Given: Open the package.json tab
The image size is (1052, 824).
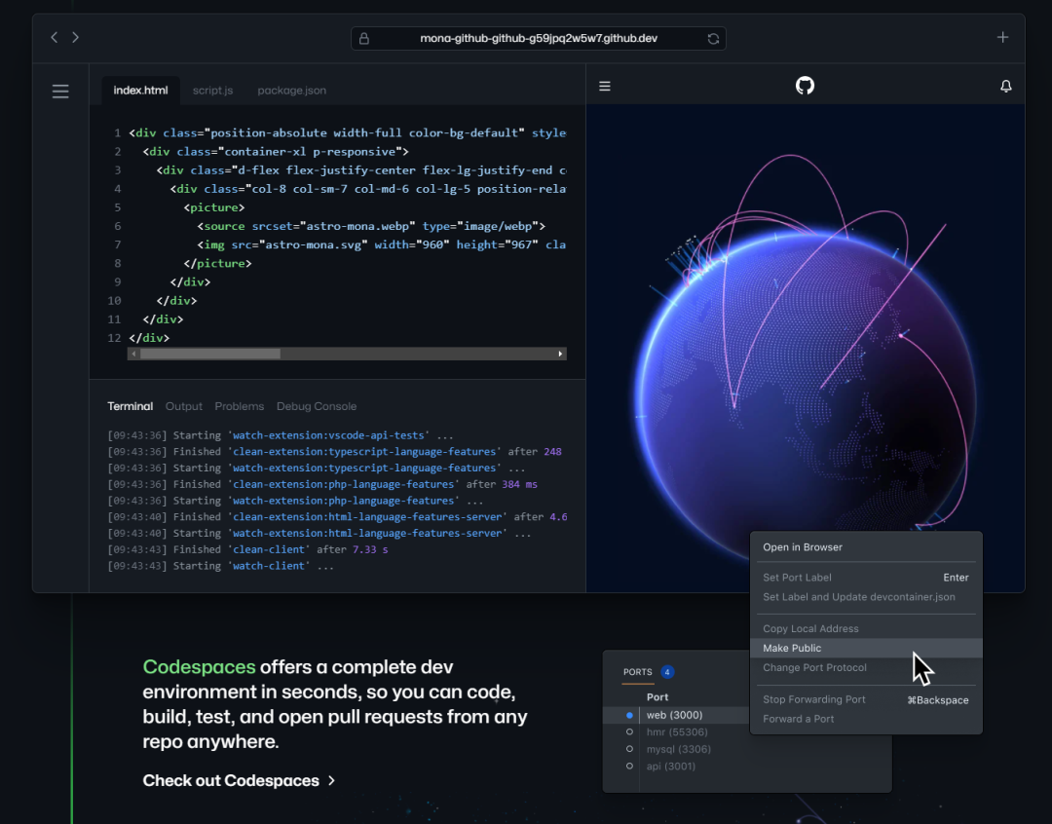Looking at the screenshot, I should pyautogui.click(x=292, y=90).
